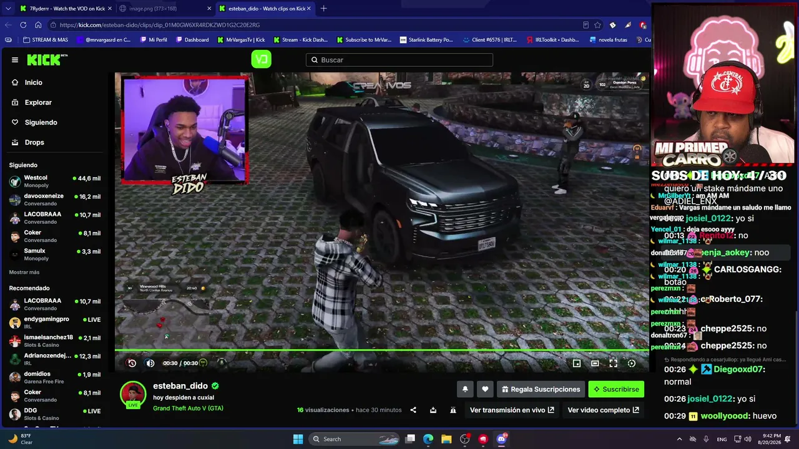This screenshot has height=449, width=799.
Task: Share the clip using share icon
Action: [413, 410]
